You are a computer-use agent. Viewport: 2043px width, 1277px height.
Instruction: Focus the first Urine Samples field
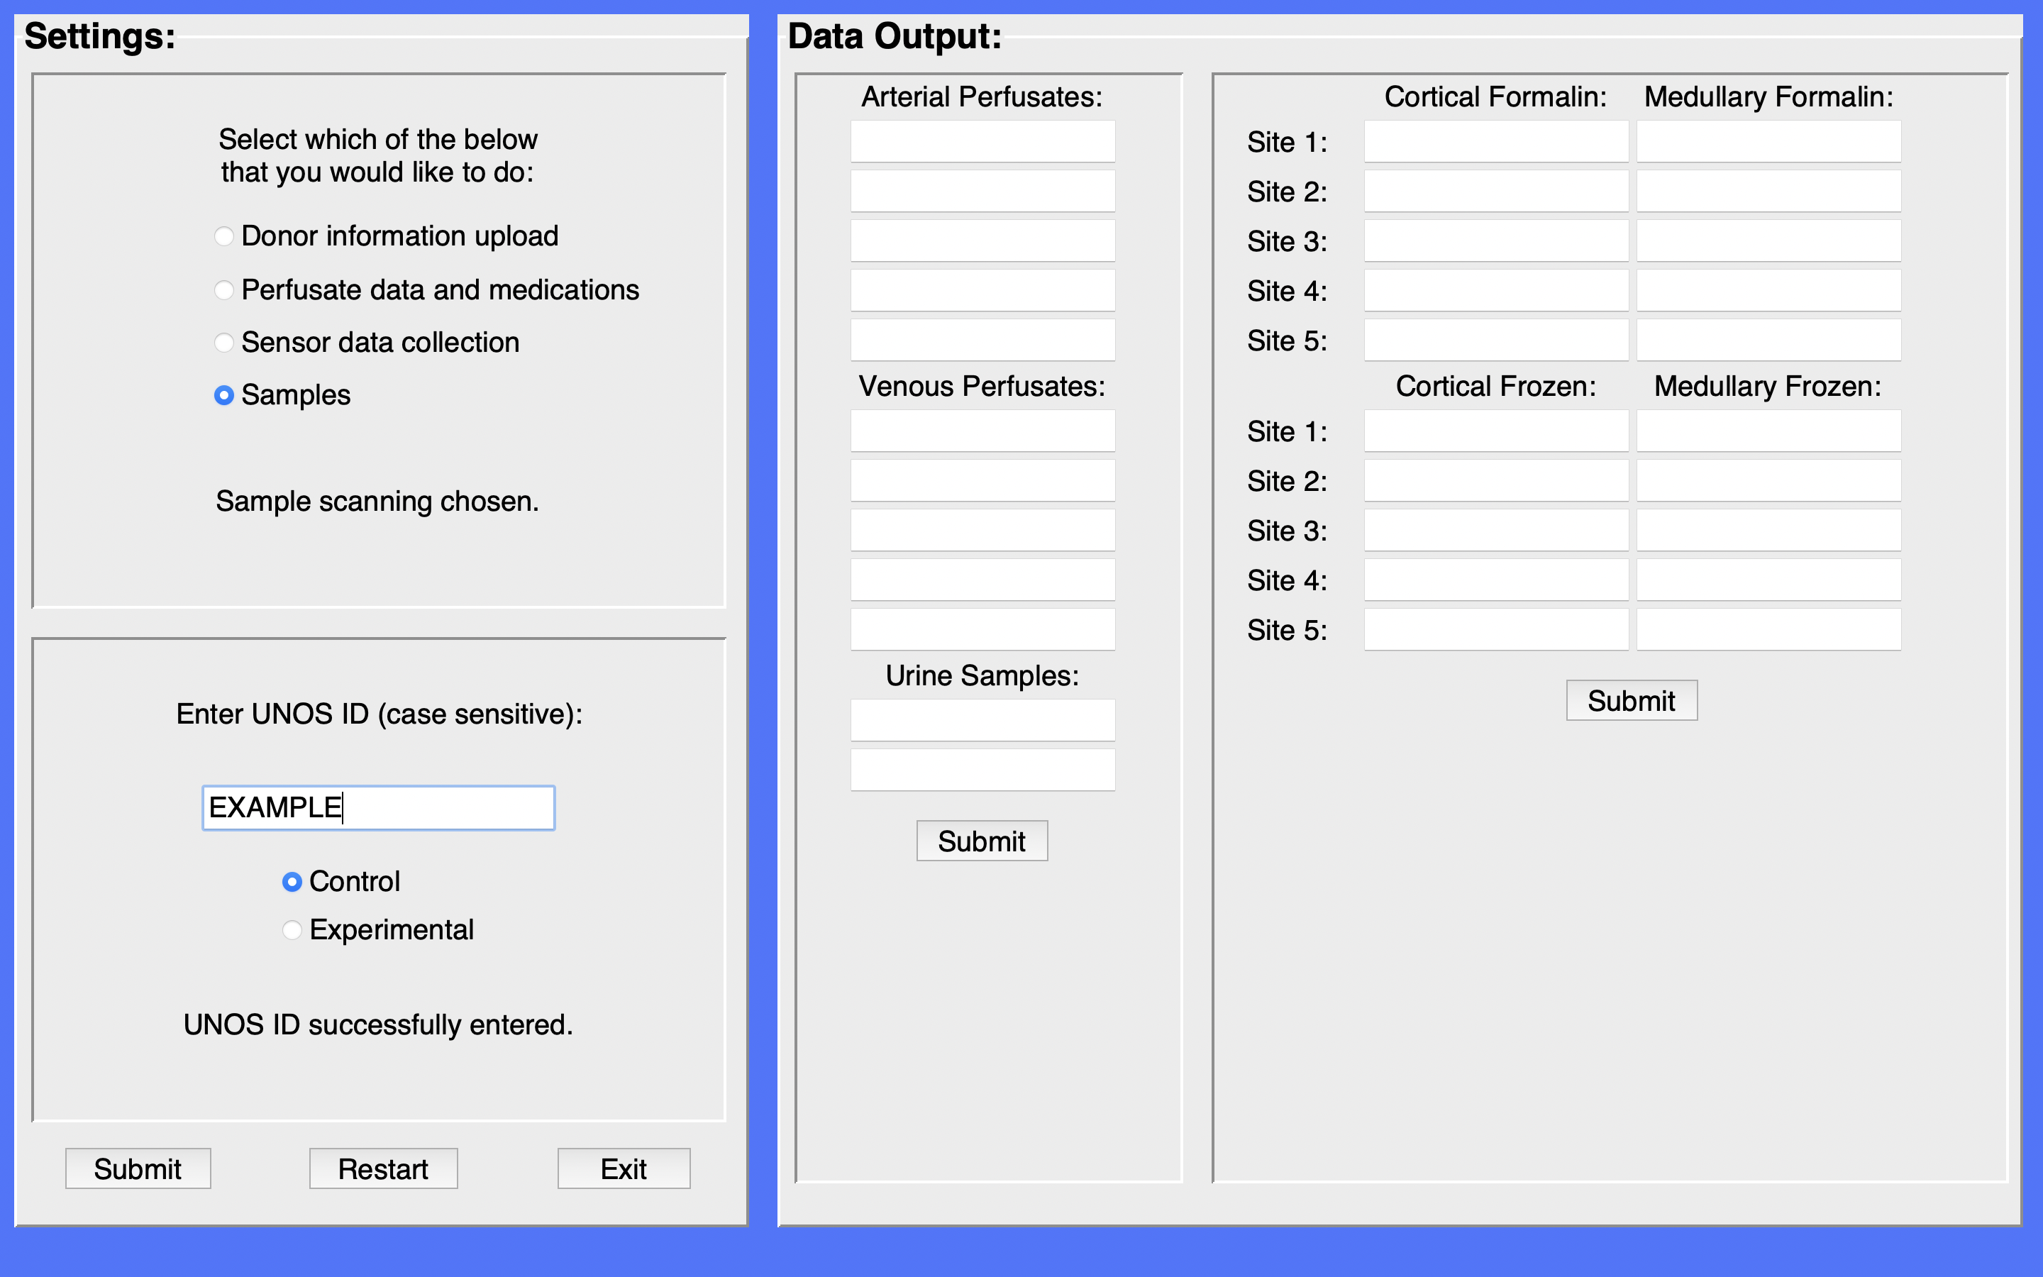pyautogui.click(x=982, y=720)
